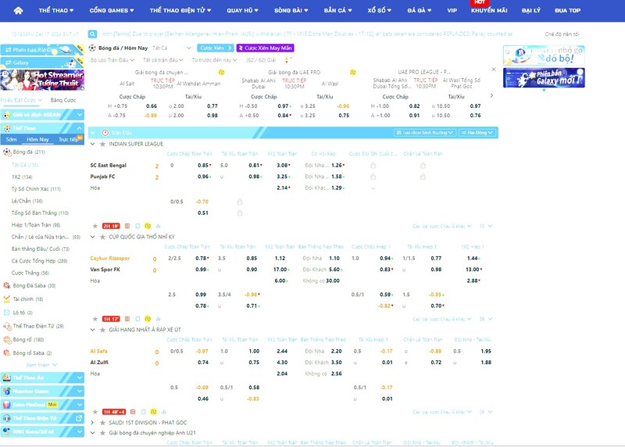625x447 pixels.
Task: Open the Hai Dòng layout dropdown
Action: (x=479, y=133)
